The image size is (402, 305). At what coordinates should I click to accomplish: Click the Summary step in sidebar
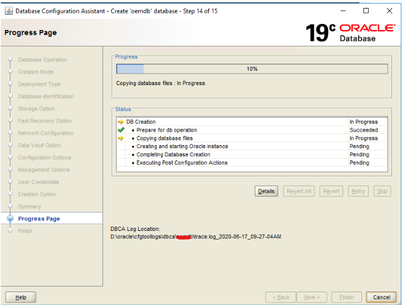click(29, 206)
